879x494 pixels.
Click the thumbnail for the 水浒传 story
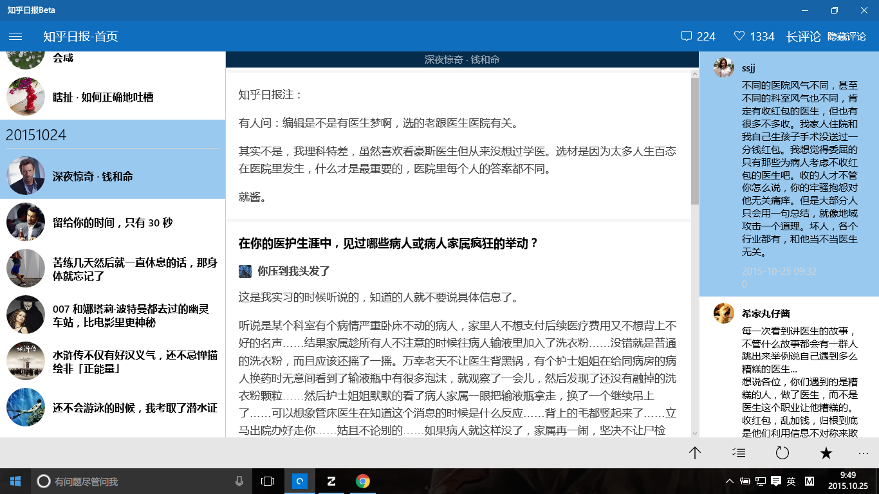[x=26, y=361]
